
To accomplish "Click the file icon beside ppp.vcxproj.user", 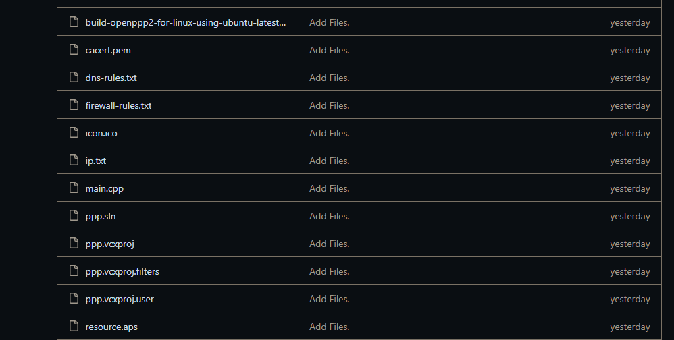I will (x=74, y=299).
